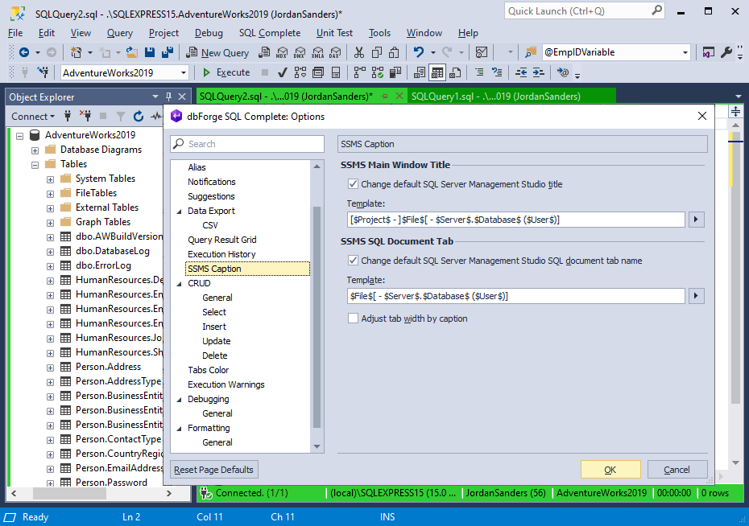
Task: Click the DMX query icon
Action: tap(300, 52)
